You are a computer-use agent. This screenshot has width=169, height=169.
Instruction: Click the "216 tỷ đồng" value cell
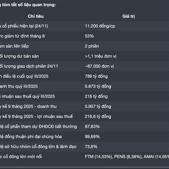[x=96, y=96]
